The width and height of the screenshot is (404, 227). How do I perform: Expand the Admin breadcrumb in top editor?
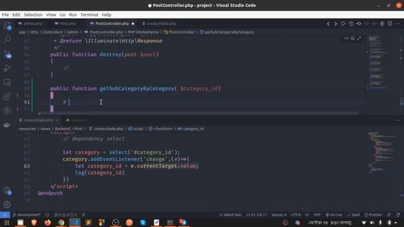click(73, 32)
